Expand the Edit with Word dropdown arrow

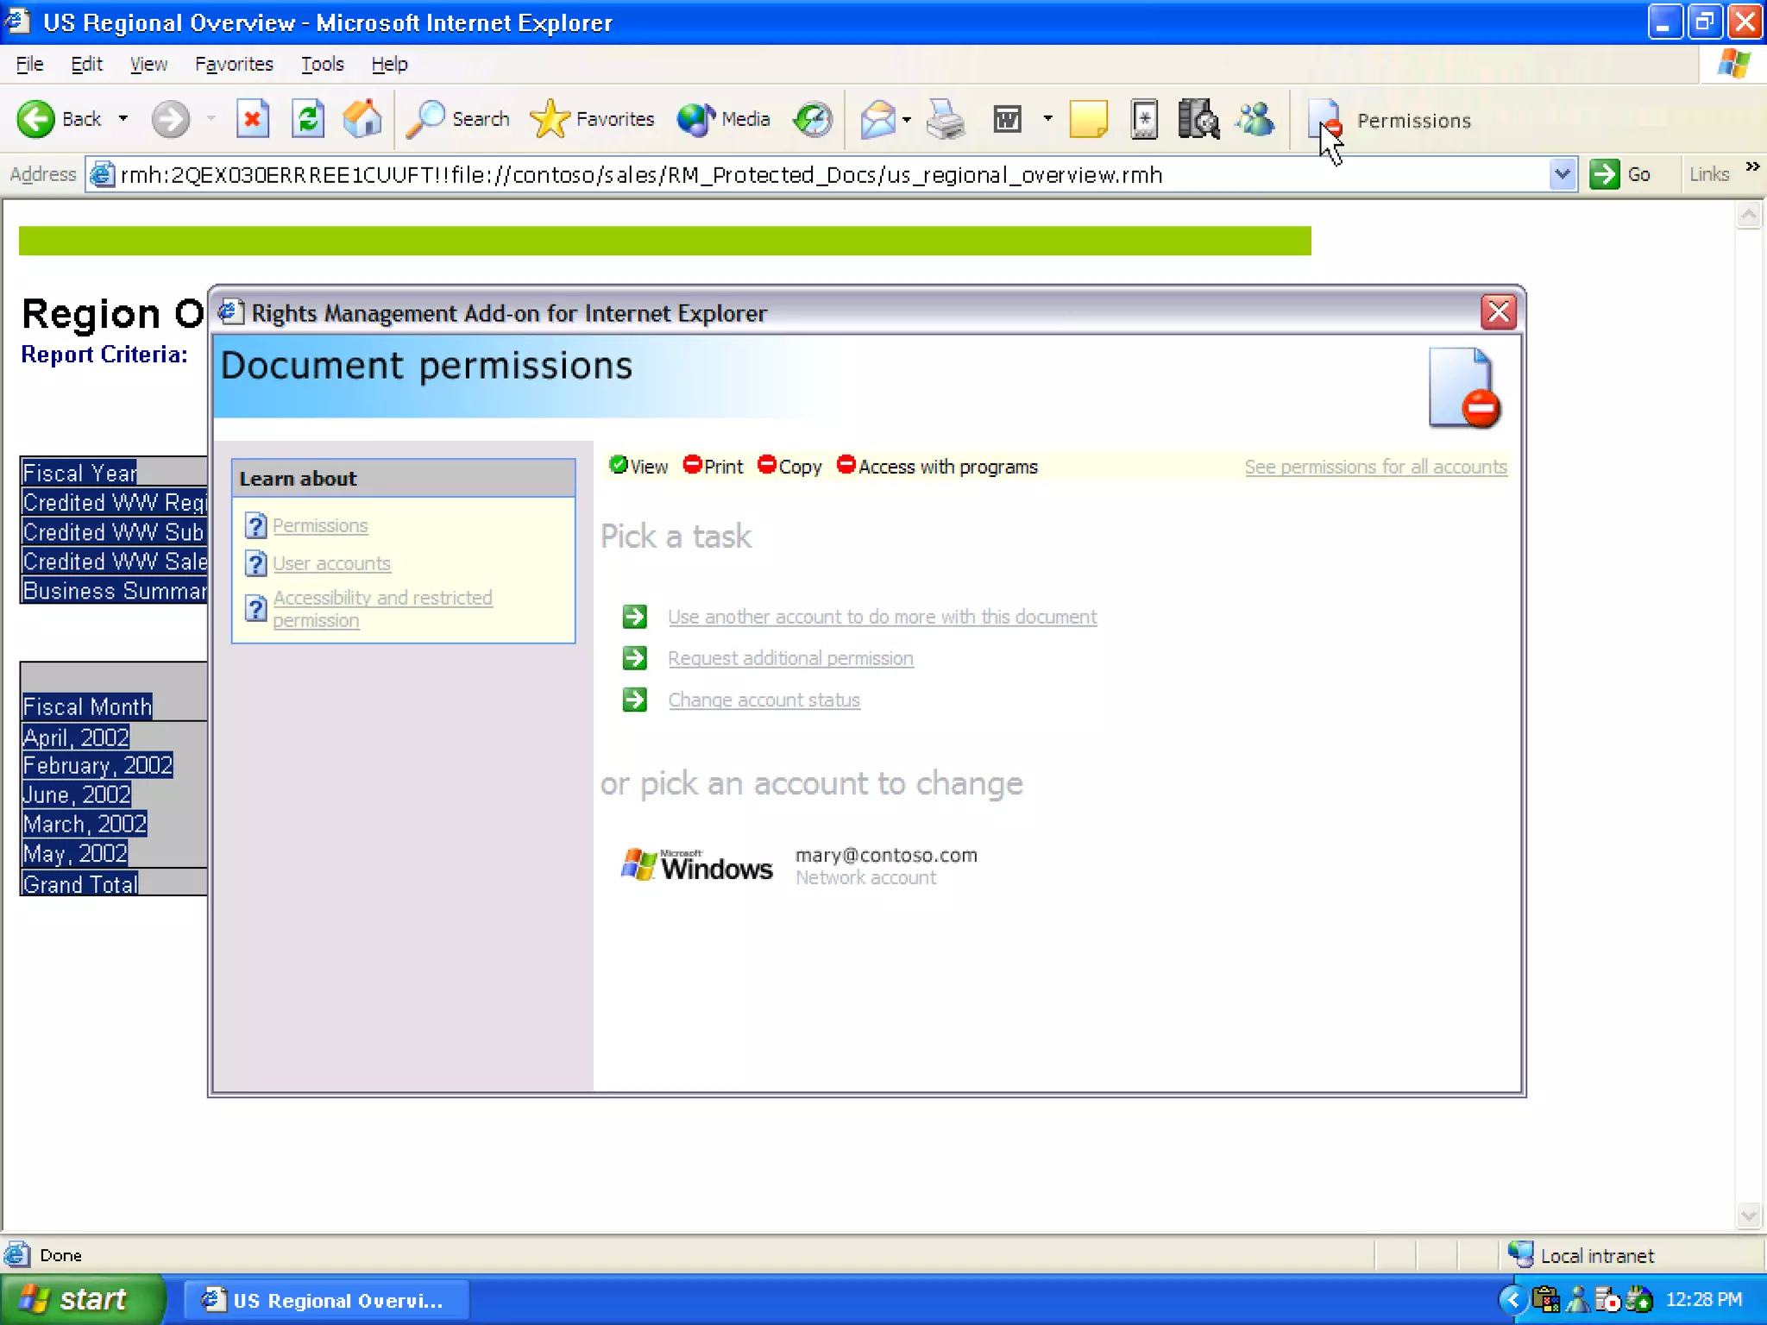point(1047,118)
